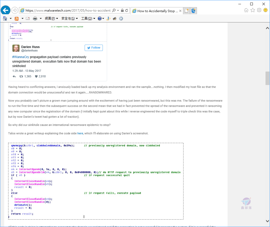Minimize the browser window

click(239, 4)
